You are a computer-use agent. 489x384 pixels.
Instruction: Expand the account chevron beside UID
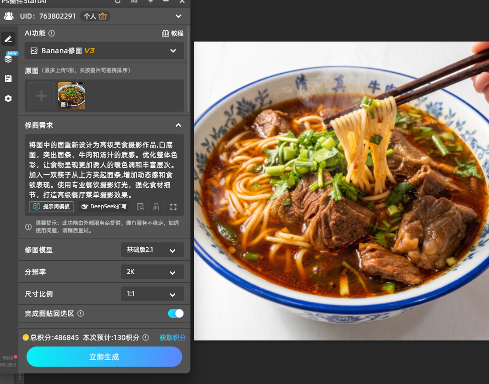pos(178,16)
